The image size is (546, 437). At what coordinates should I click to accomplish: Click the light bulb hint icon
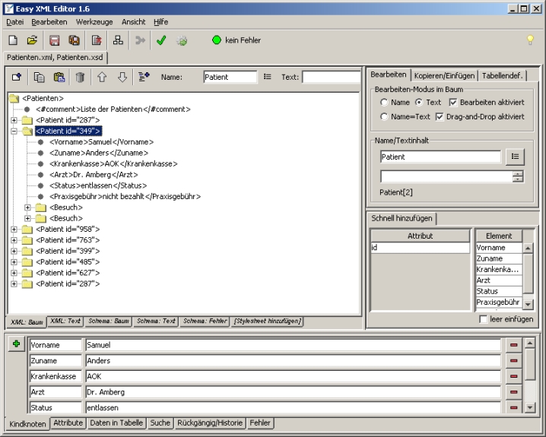tap(530, 40)
